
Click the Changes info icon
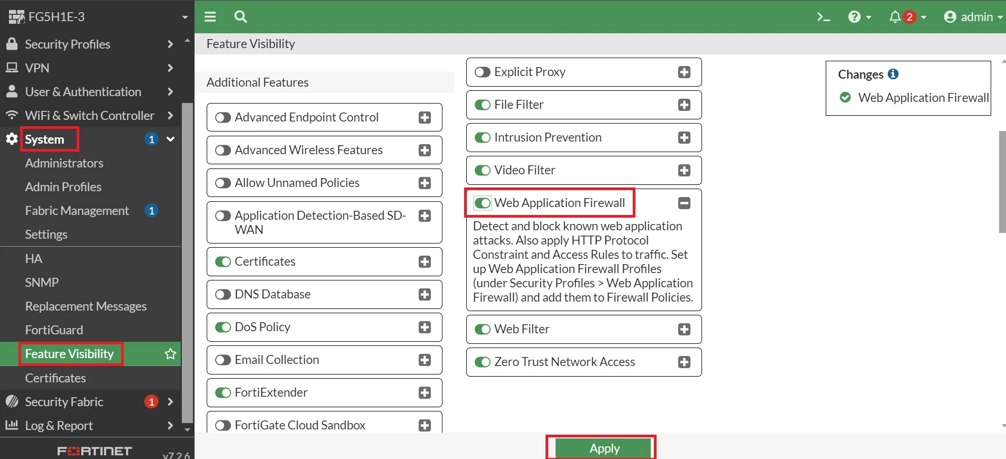pyautogui.click(x=893, y=74)
